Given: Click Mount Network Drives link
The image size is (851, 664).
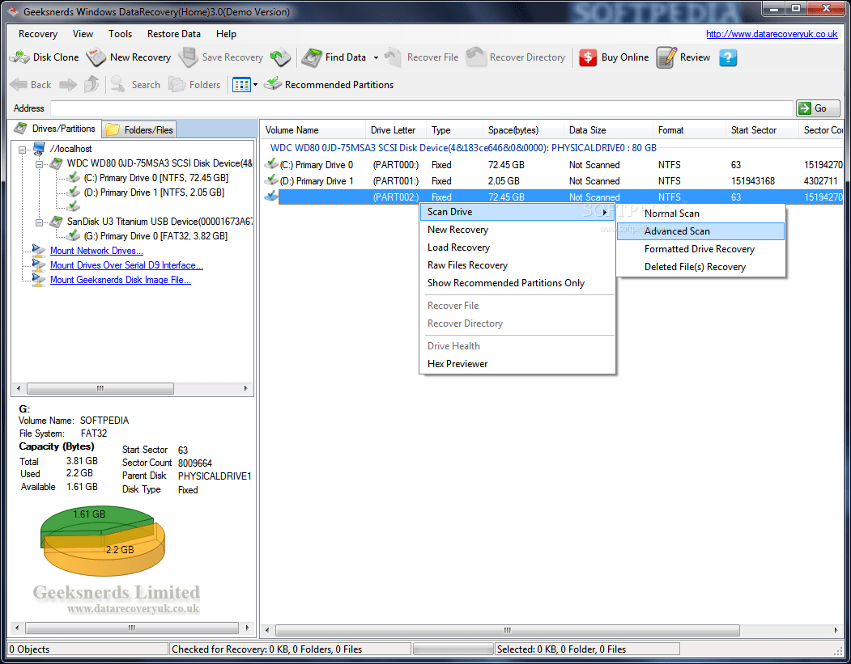Looking at the screenshot, I should pyautogui.click(x=96, y=251).
